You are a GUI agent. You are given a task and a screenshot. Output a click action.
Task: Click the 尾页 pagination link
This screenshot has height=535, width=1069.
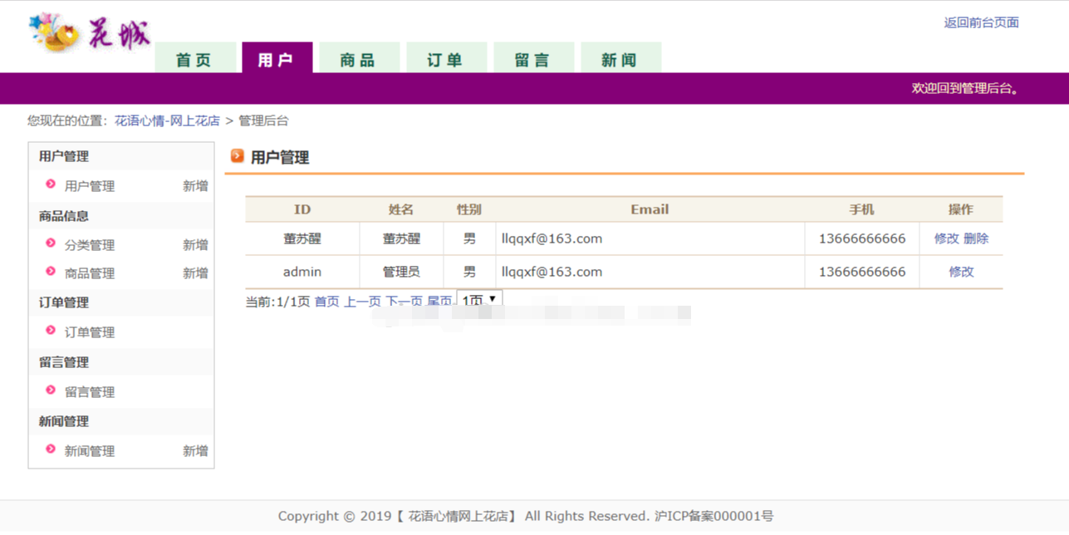tap(439, 302)
